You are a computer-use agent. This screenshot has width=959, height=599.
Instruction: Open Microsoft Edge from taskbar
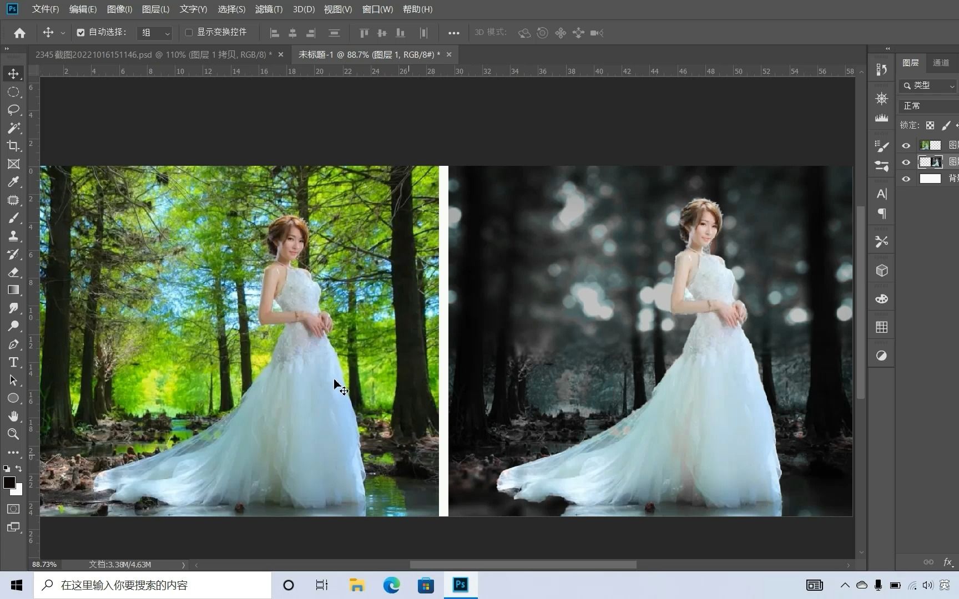[391, 585]
